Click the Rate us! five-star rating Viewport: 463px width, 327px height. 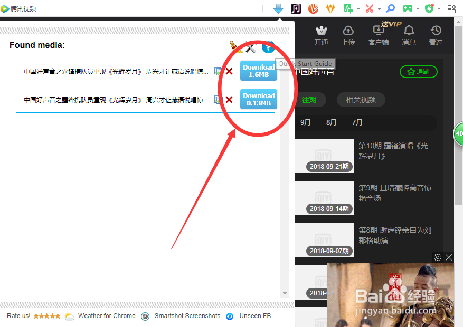47,316
